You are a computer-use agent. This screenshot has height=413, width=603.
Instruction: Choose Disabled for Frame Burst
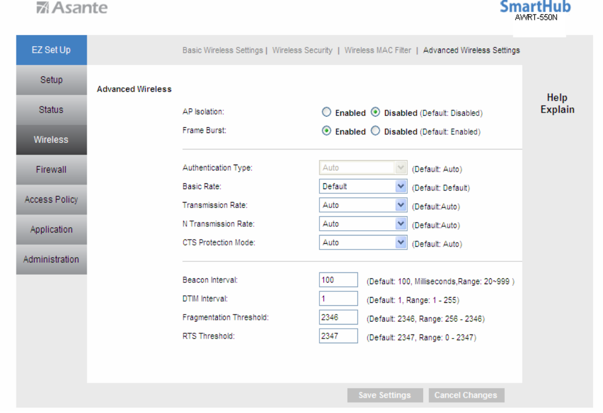pyautogui.click(x=376, y=132)
